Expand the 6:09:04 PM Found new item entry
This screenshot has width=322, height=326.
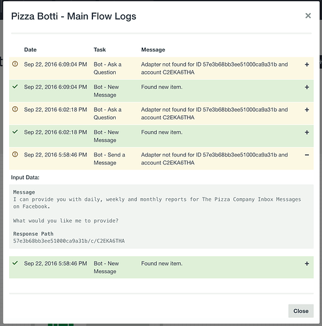click(307, 87)
